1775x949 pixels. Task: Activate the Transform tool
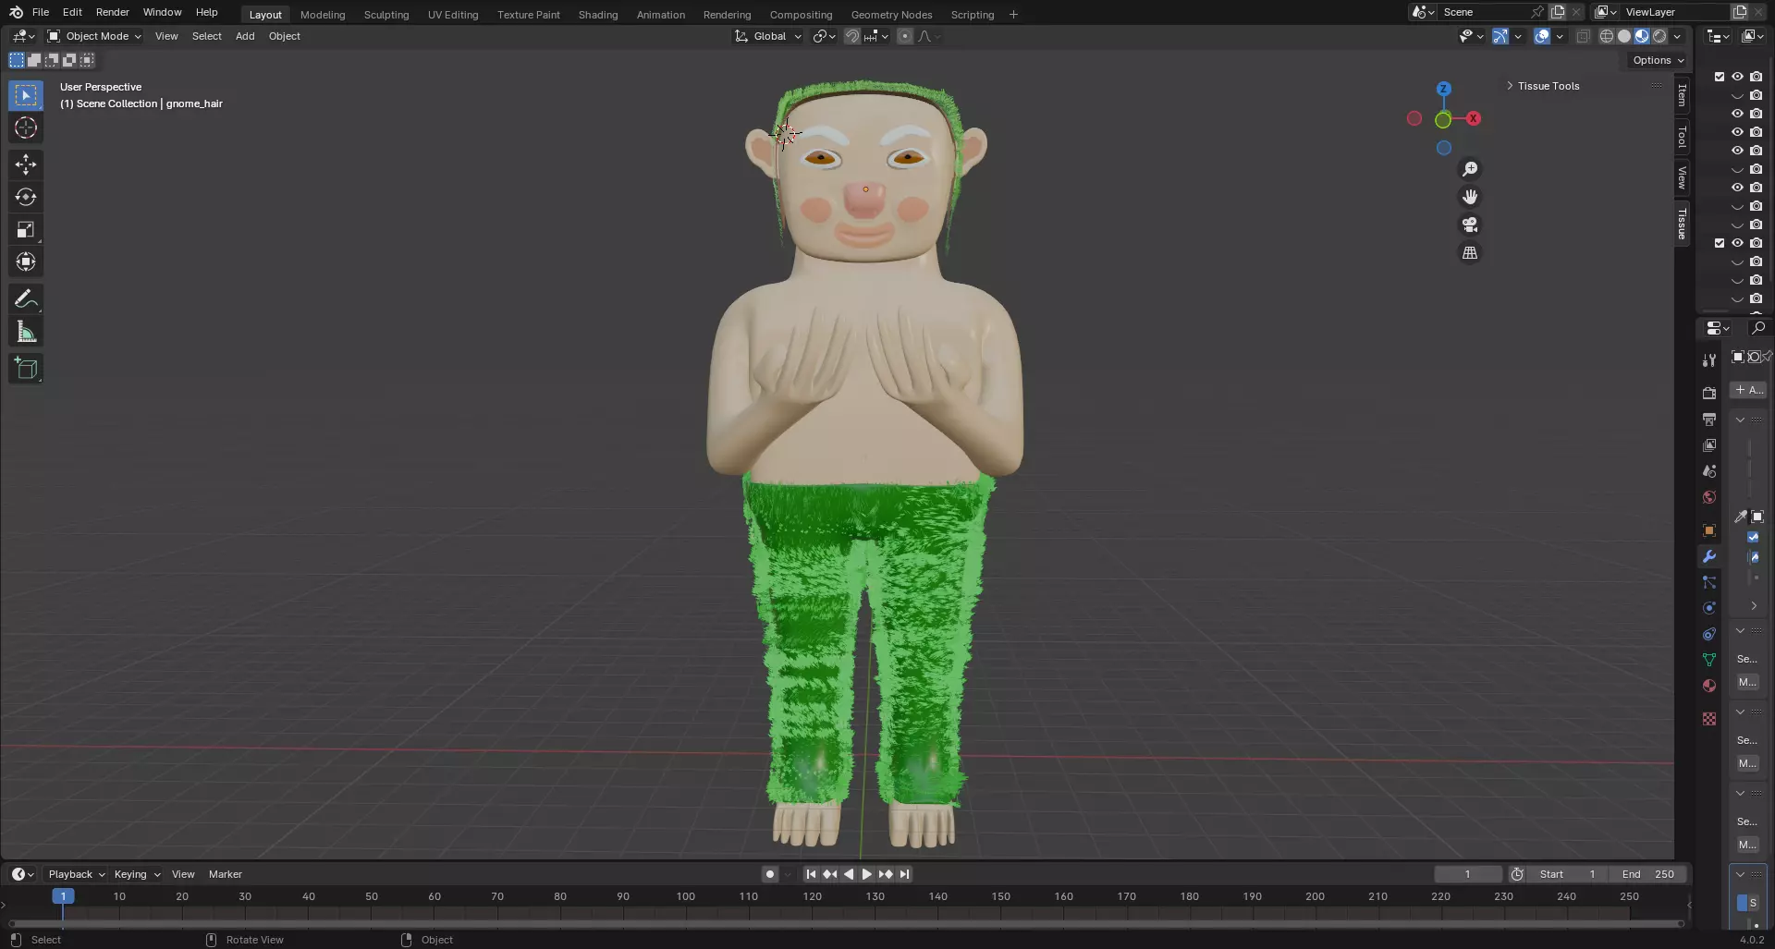(x=26, y=262)
